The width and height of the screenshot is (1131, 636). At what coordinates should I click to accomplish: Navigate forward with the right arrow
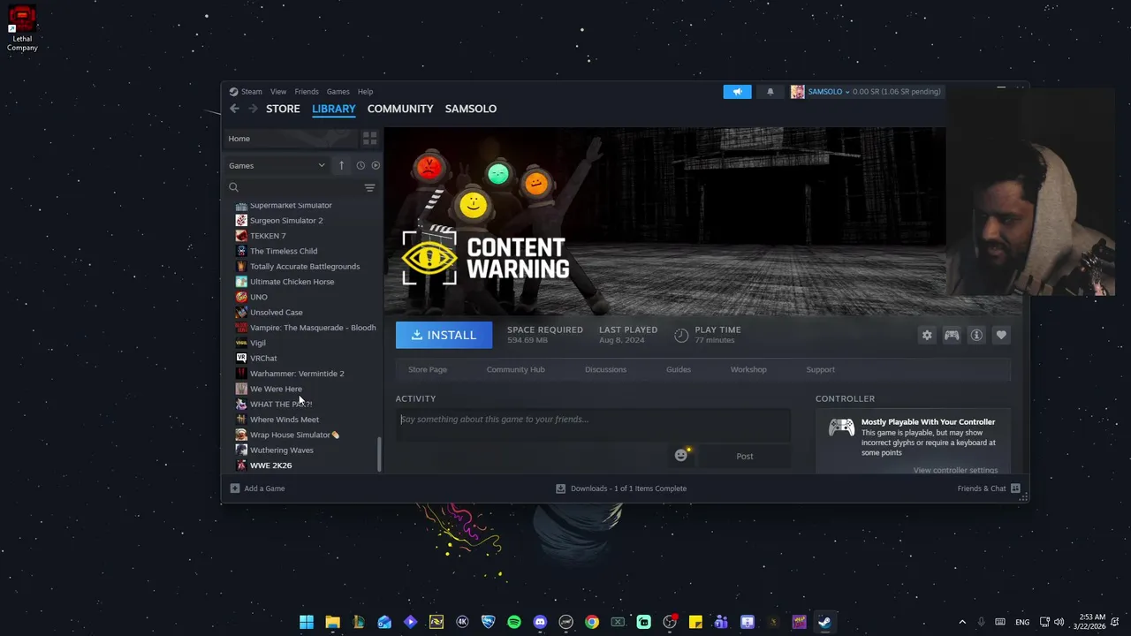253,109
